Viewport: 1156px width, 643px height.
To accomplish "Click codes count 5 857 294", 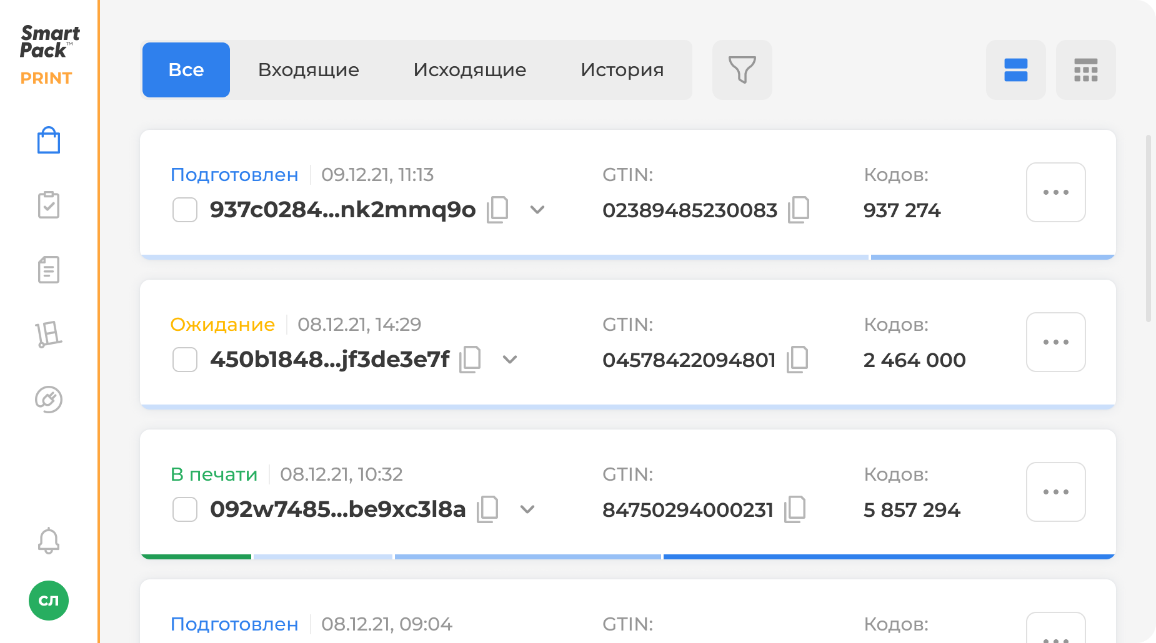I will (912, 510).
